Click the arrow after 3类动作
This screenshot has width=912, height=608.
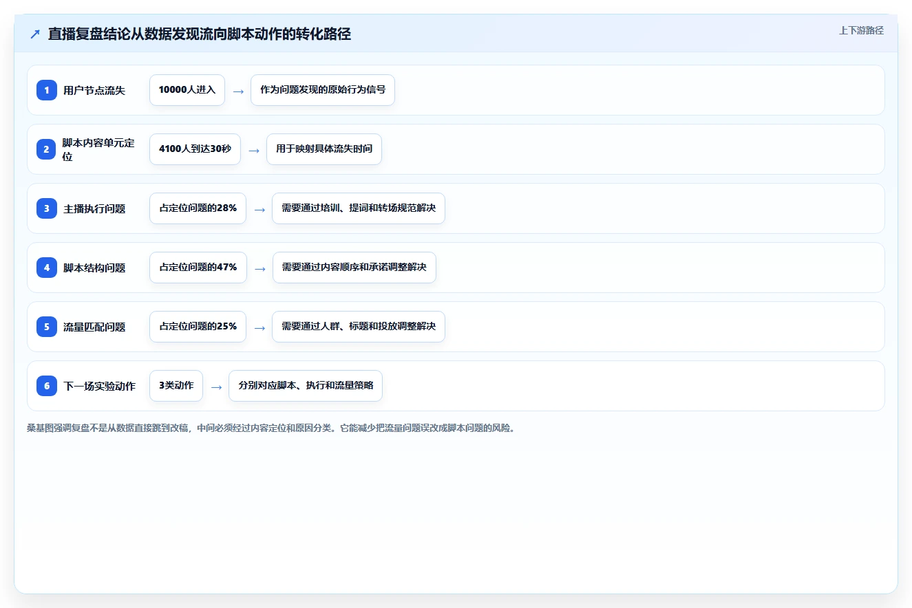click(x=216, y=387)
